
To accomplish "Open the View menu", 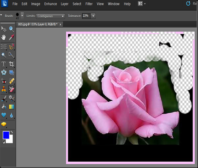I will [x=100, y=4].
